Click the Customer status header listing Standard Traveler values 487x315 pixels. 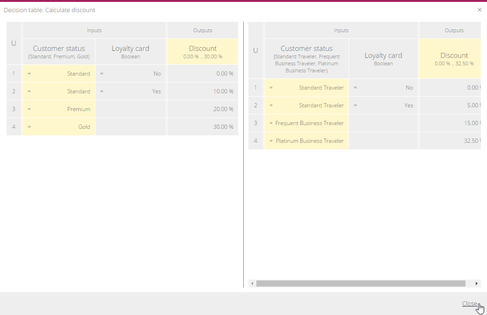click(306, 58)
